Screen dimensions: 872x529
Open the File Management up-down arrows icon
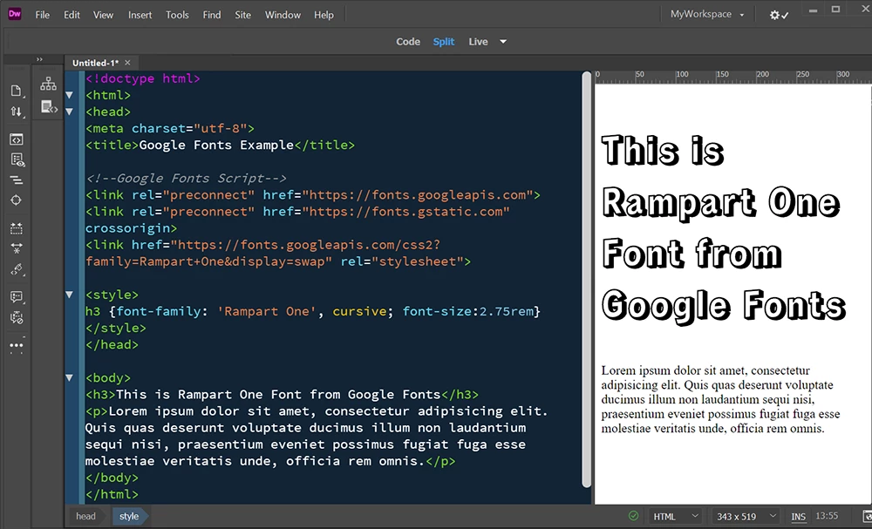click(16, 112)
